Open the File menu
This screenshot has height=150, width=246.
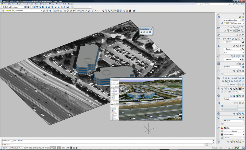pos(5,4)
